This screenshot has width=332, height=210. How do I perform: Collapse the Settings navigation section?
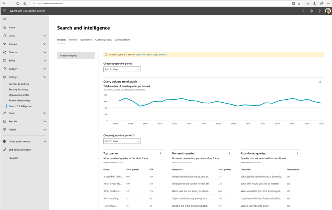[45, 77]
